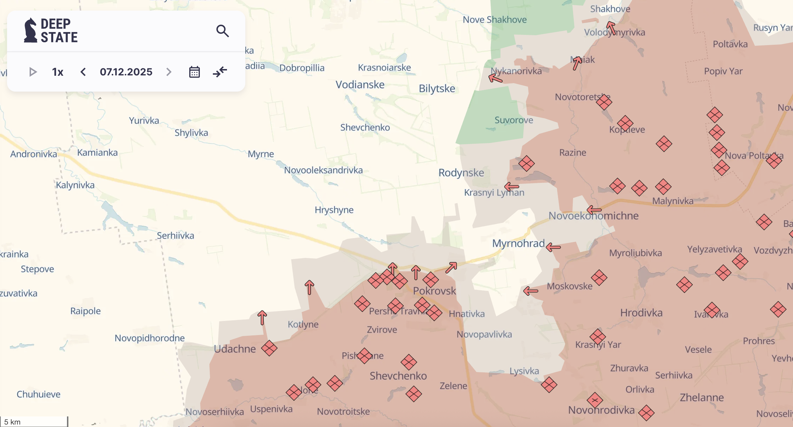Select the airstrike marker near Novohrodivka
Image resolution: width=793 pixels, height=427 pixels.
tap(595, 401)
